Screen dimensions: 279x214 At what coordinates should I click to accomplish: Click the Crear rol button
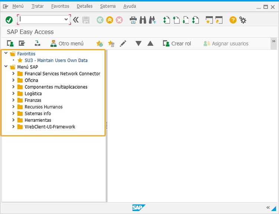(177, 43)
